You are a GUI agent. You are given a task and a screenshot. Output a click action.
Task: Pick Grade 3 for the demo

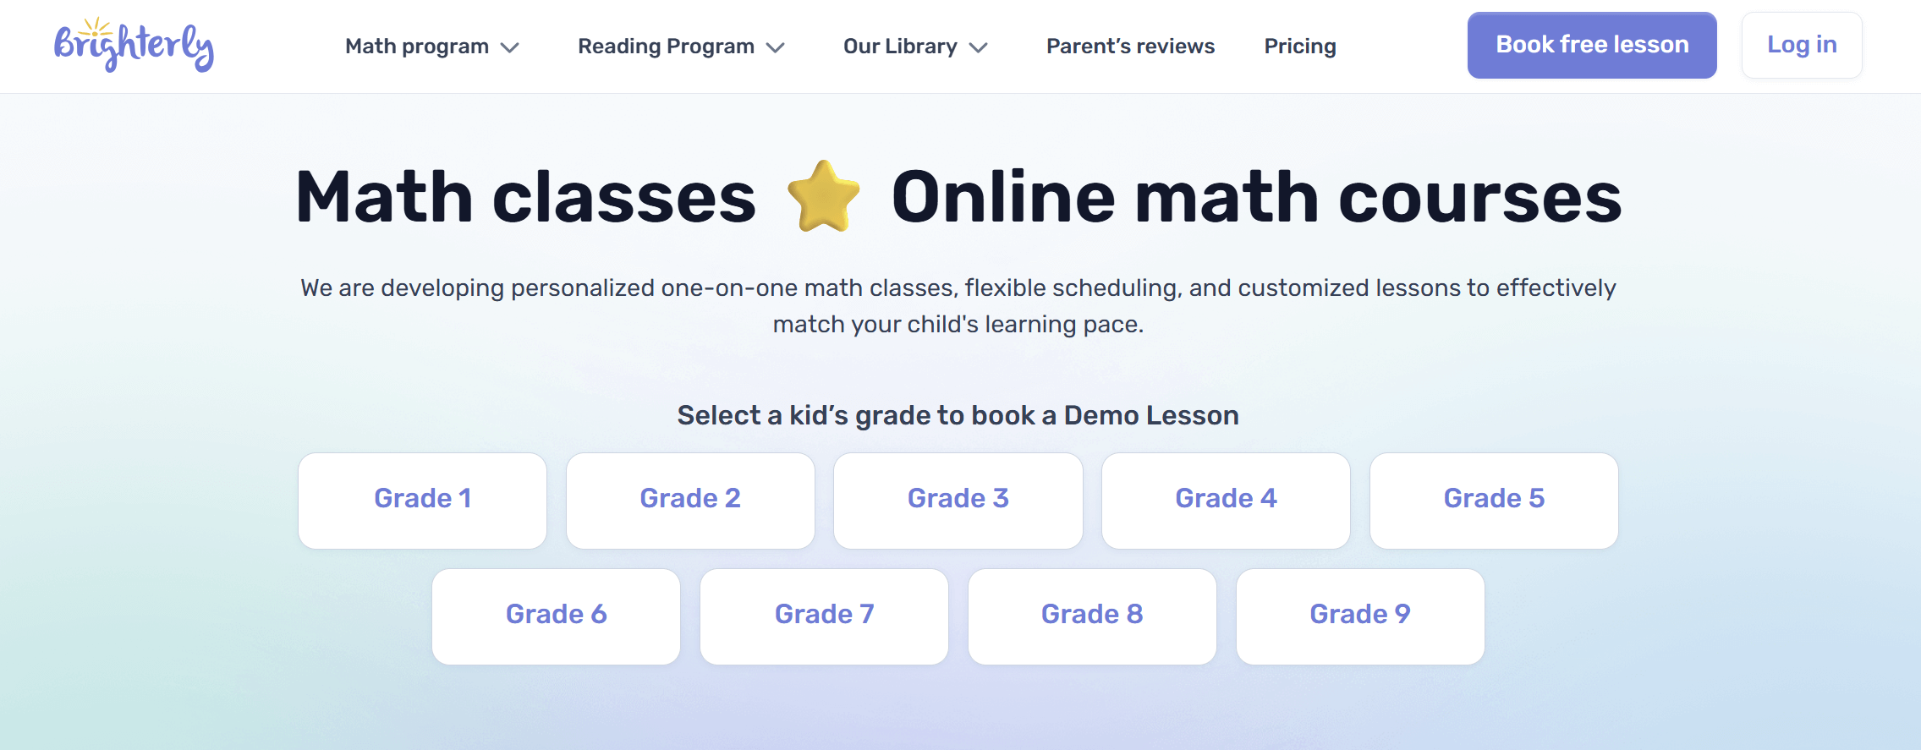tap(958, 500)
